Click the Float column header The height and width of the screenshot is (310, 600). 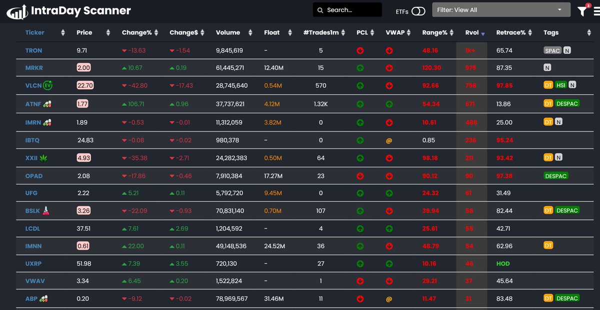[272, 32]
